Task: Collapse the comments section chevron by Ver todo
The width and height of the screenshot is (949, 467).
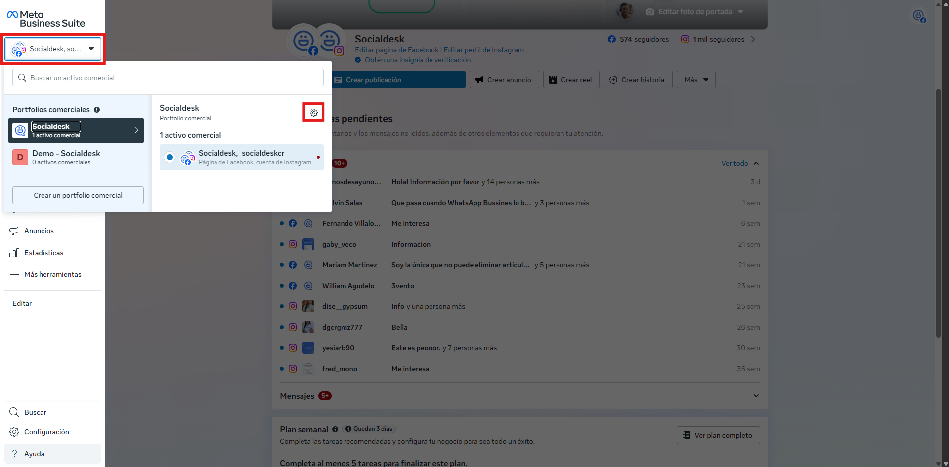Action: click(x=756, y=163)
